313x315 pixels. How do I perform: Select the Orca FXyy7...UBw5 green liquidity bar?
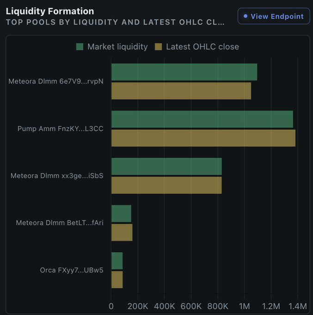point(117,261)
